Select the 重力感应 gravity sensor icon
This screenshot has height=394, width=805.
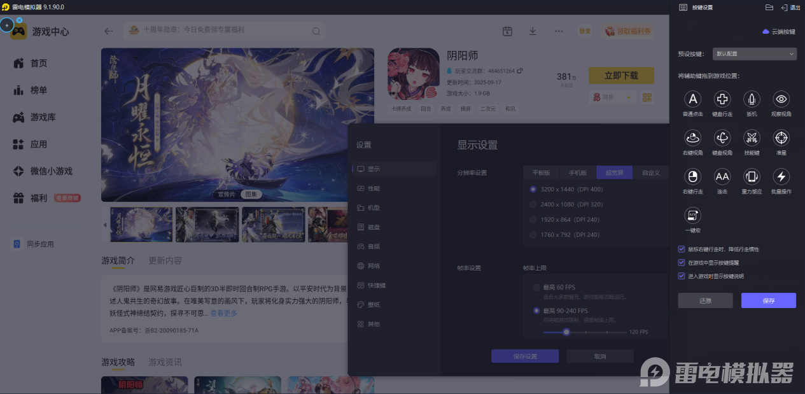point(752,176)
